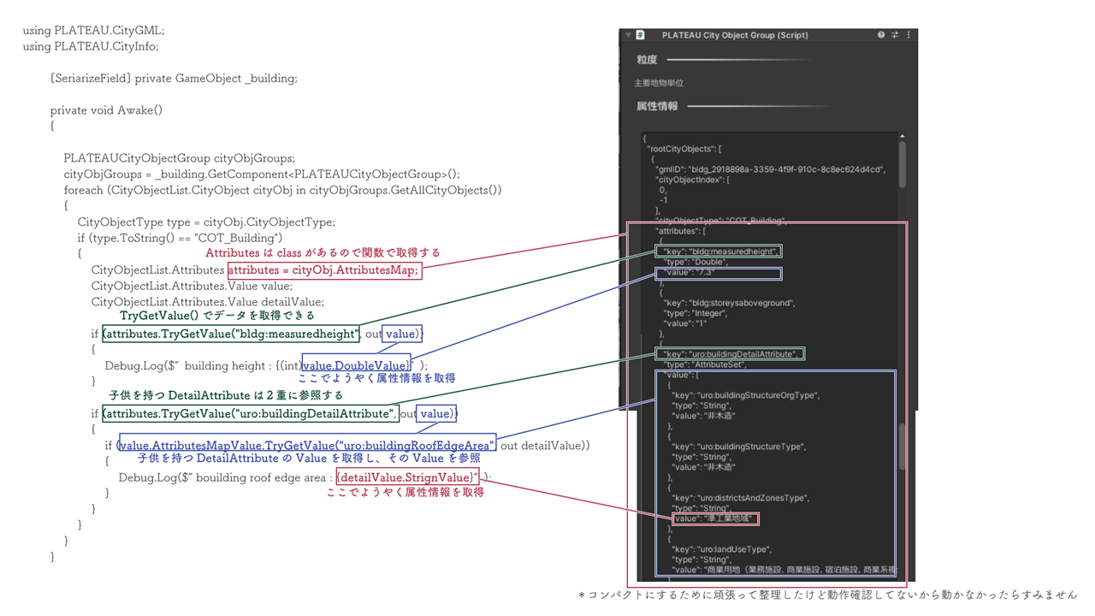Click the "rootCityObjects" line in the JSON
The height and width of the screenshot is (616, 1095).
684,149
